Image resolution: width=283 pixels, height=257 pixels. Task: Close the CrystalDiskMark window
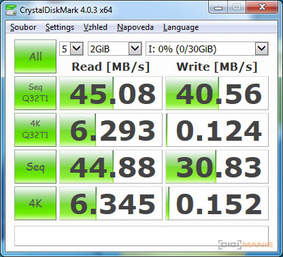[x=262, y=7]
